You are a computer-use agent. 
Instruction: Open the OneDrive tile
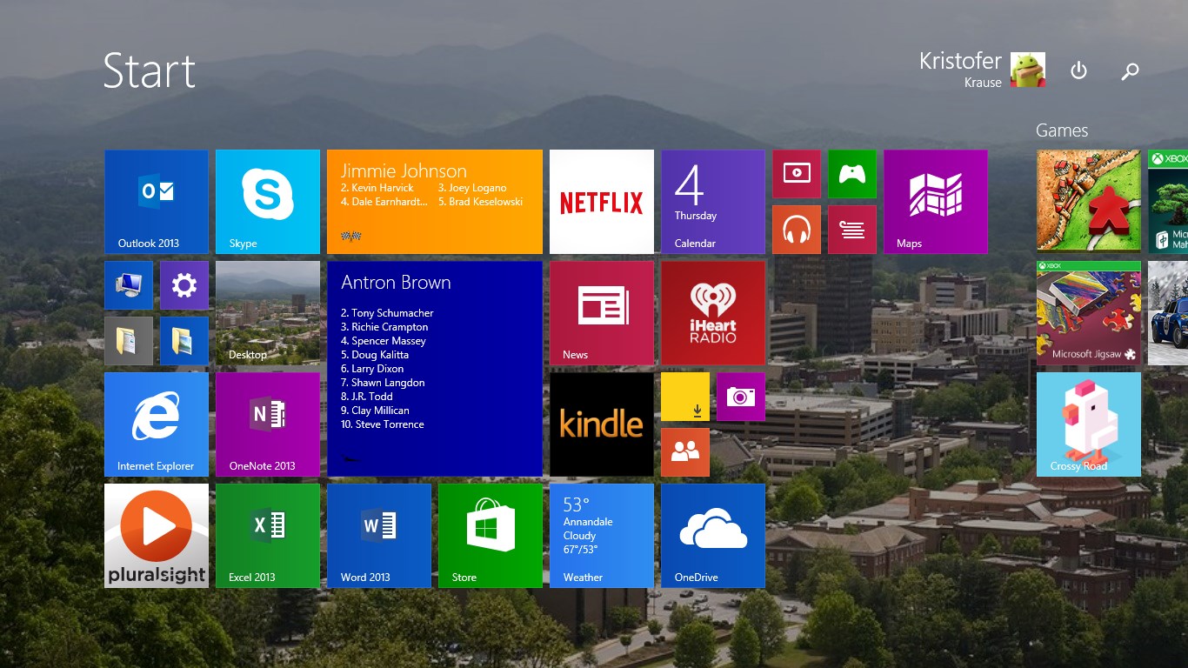713,536
